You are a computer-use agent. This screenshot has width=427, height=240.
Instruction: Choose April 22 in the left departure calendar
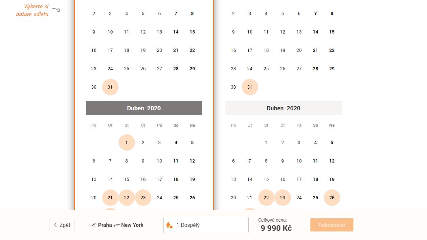click(127, 198)
